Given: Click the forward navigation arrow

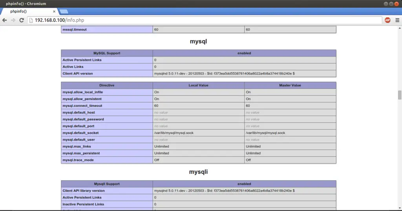Looking at the screenshot, I should [13, 20].
